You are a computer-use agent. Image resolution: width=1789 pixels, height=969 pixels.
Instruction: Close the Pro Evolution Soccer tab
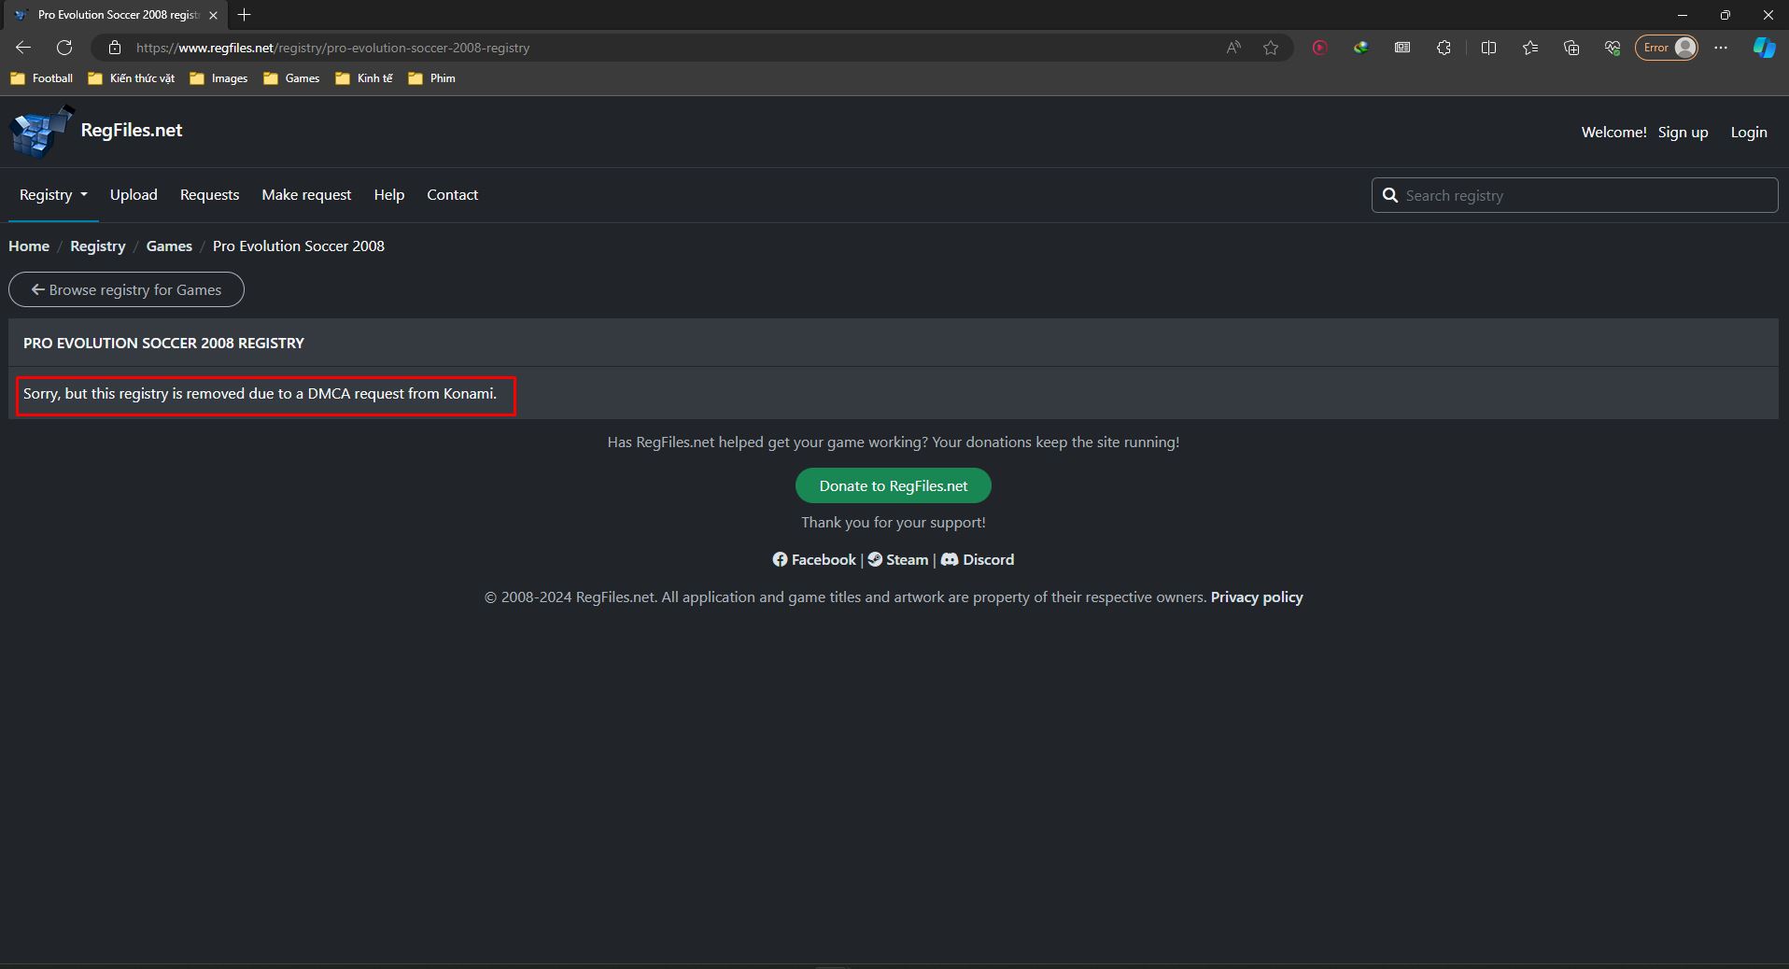coord(213,15)
